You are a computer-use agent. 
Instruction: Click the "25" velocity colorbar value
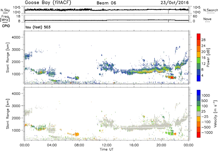(204, 111)
